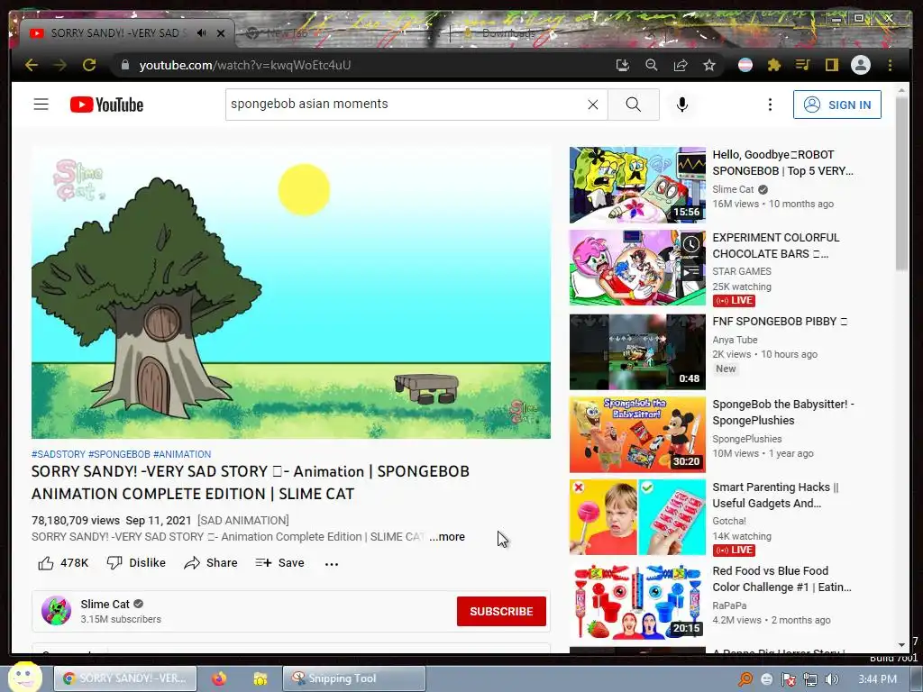Open EXPERIMENT COLORFUL CHOCOLATE BARS video title
This screenshot has height=692, width=923.
pyautogui.click(x=776, y=245)
